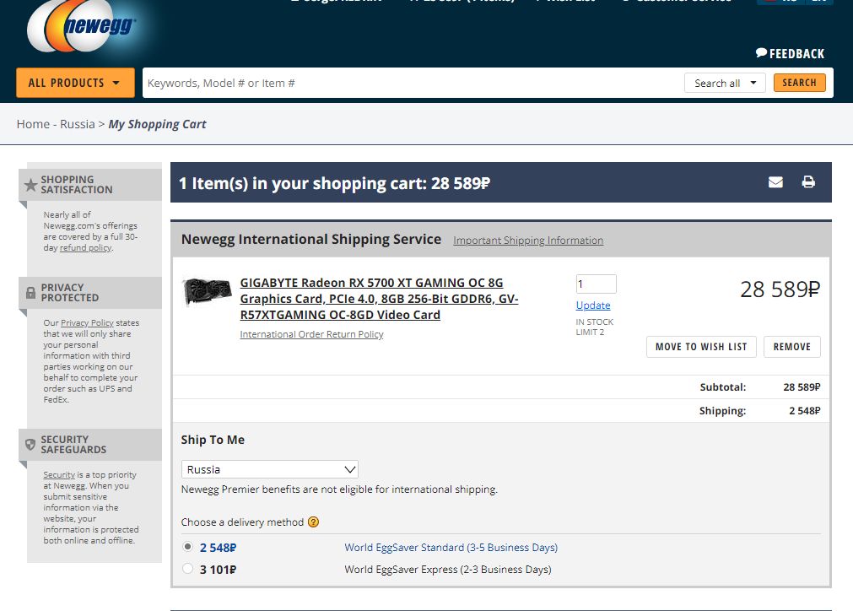Click My Shopping Cart breadcrumb text
853x611 pixels.
[x=157, y=124]
